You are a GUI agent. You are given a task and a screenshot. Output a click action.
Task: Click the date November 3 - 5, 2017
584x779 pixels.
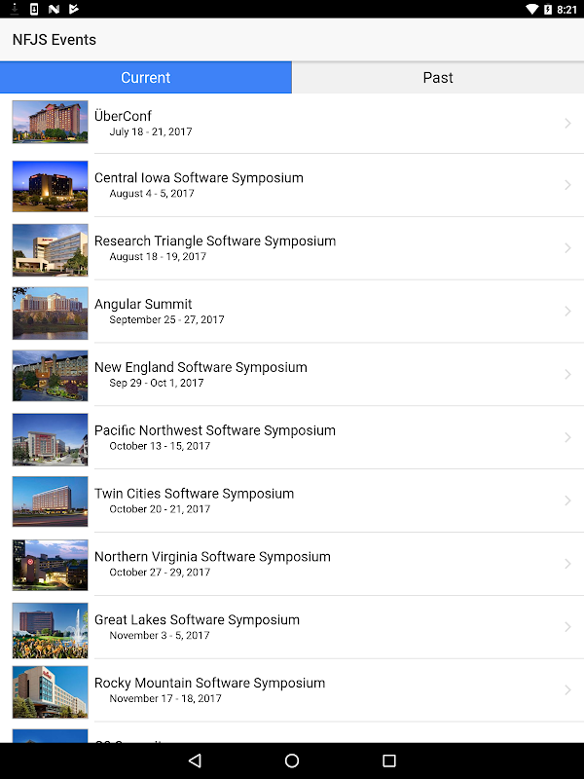pyautogui.click(x=160, y=635)
